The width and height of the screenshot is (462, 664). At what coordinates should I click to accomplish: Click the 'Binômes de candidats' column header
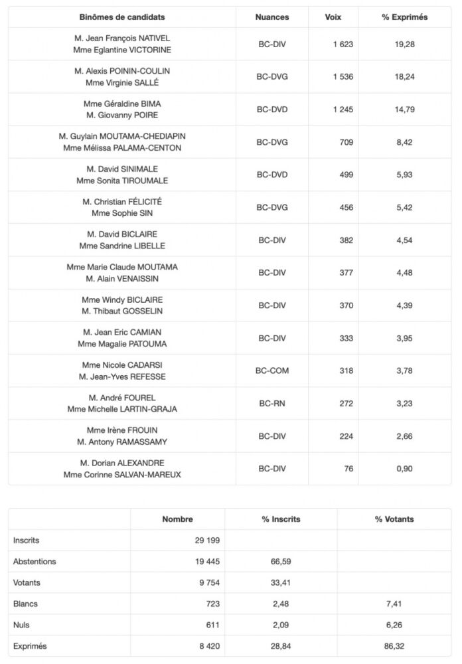click(x=122, y=17)
